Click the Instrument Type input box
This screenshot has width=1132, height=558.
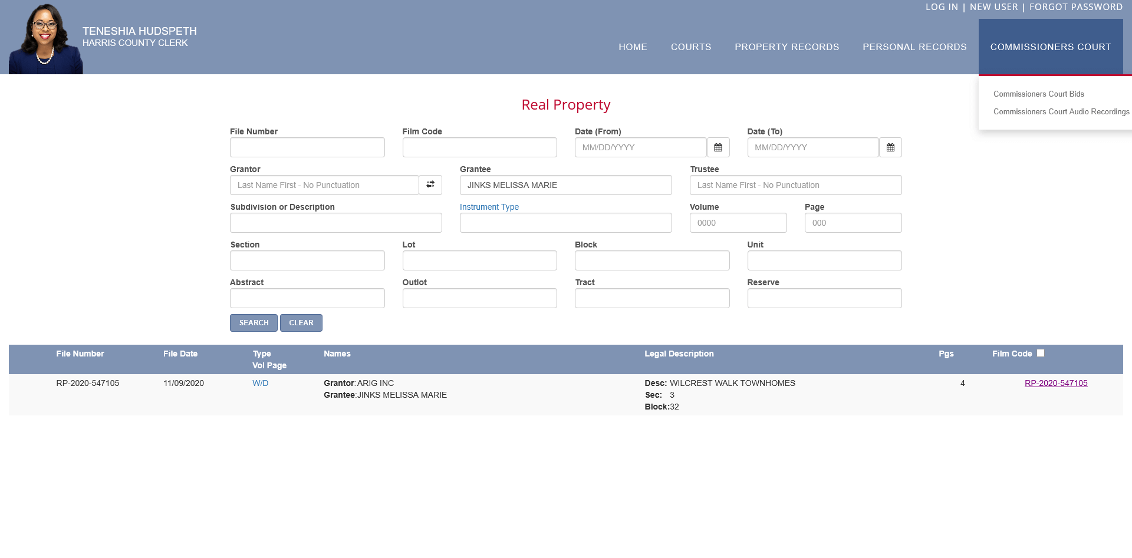566,223
